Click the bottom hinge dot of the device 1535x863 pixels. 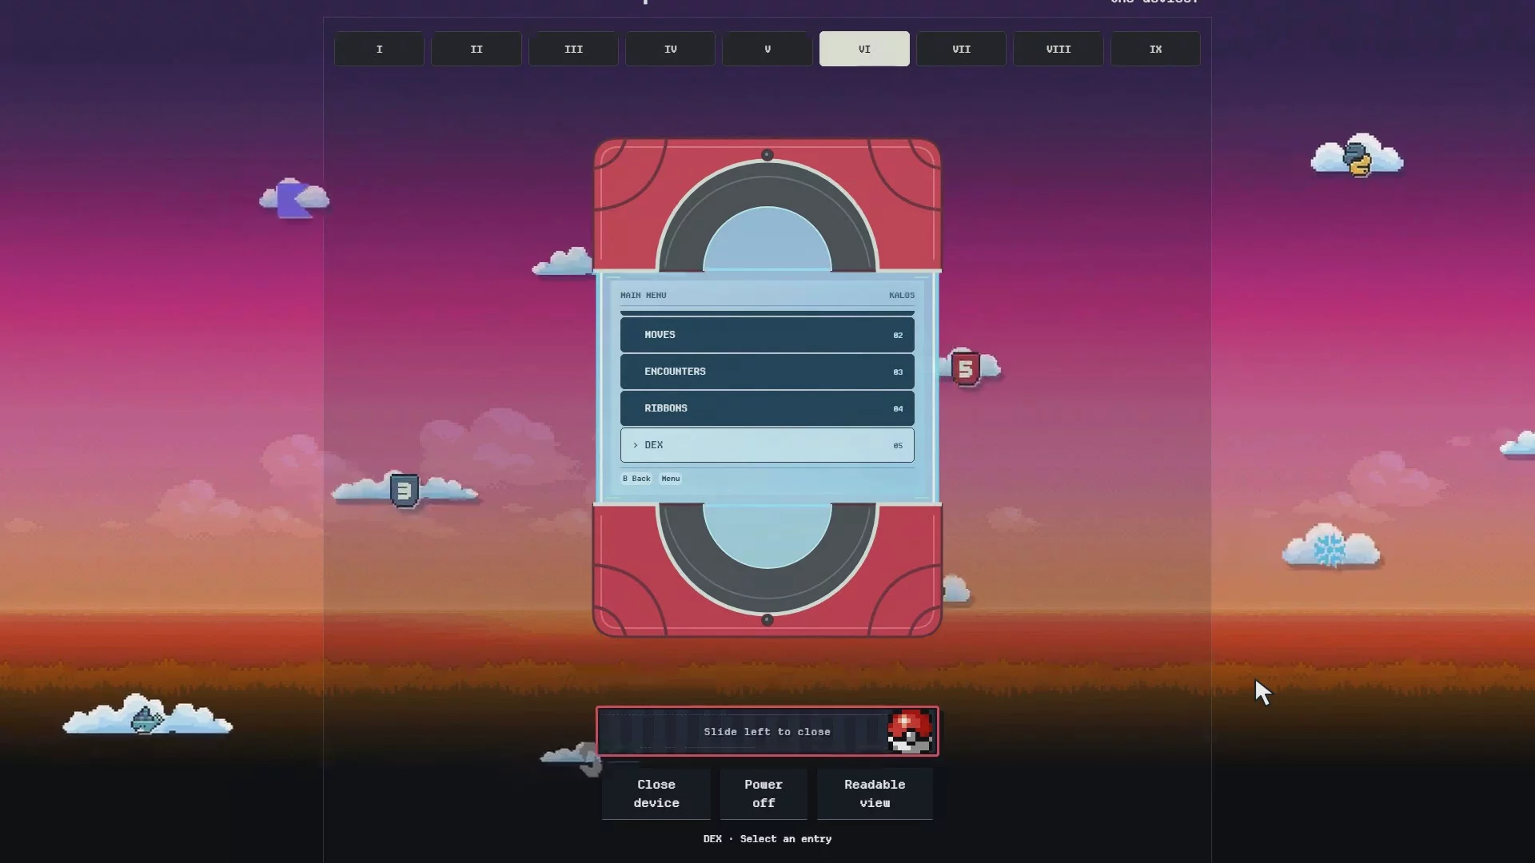coord(767,620)
